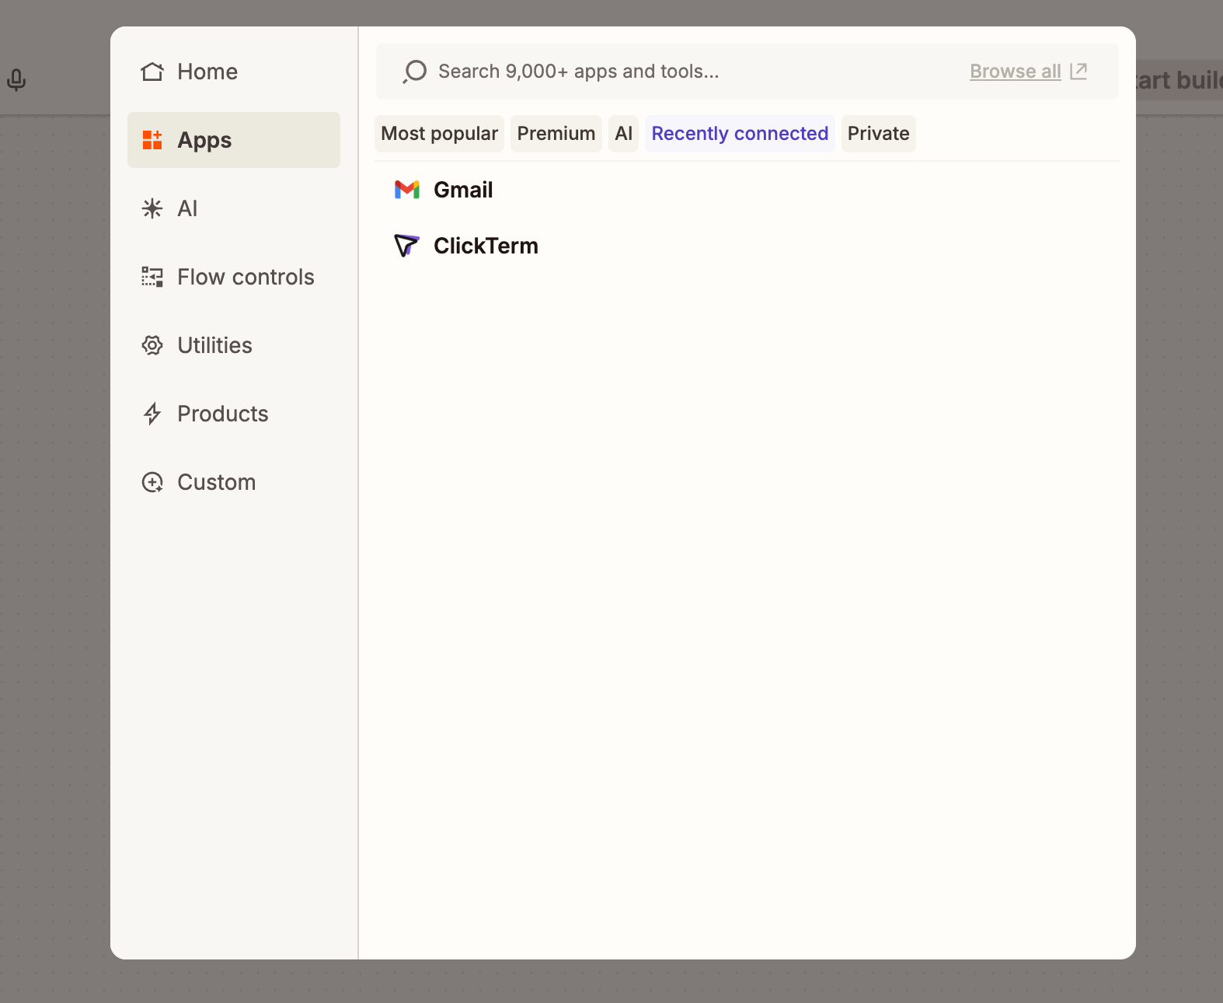Open Products category

point(234,414)
